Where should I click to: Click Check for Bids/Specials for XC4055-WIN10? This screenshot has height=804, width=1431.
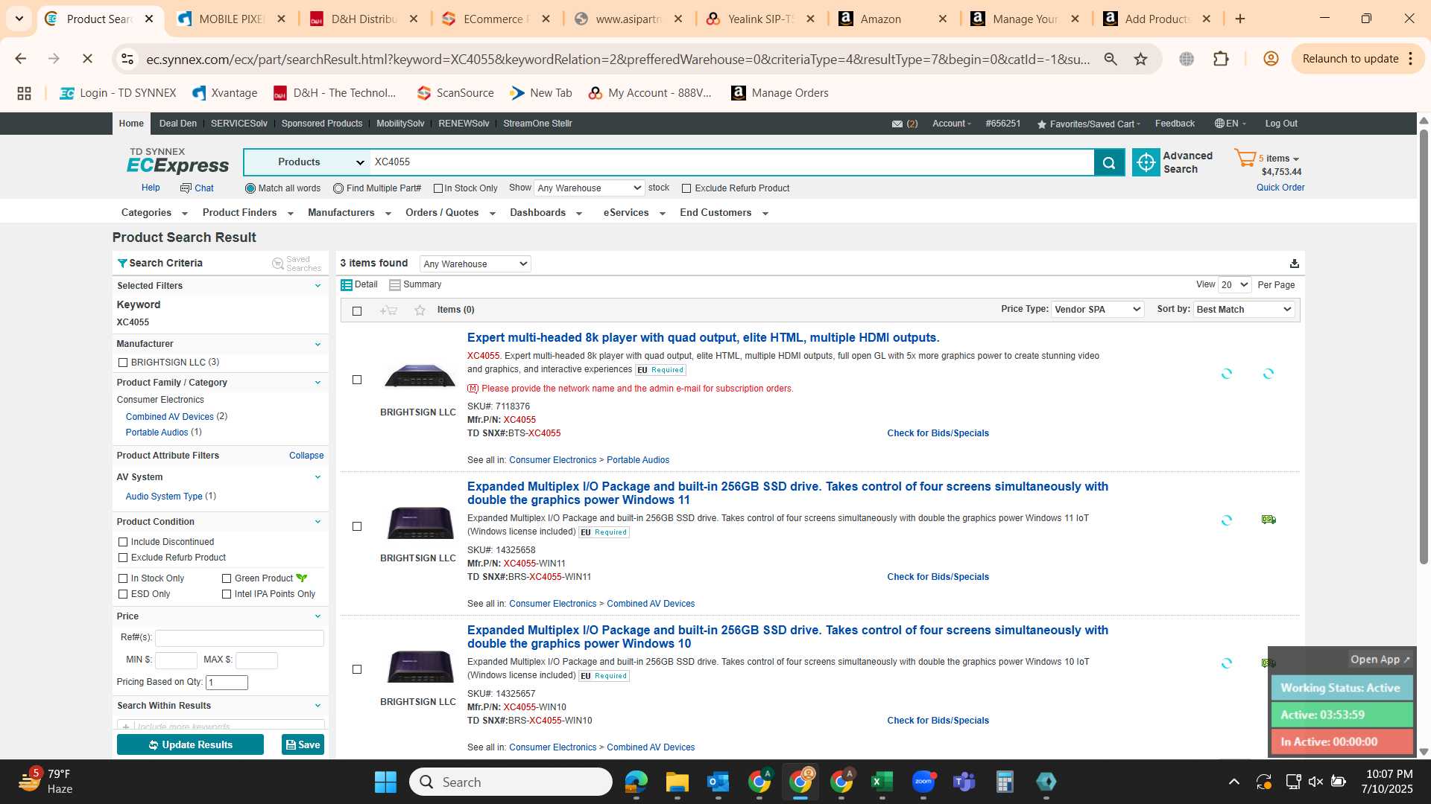tap(938, 721)
